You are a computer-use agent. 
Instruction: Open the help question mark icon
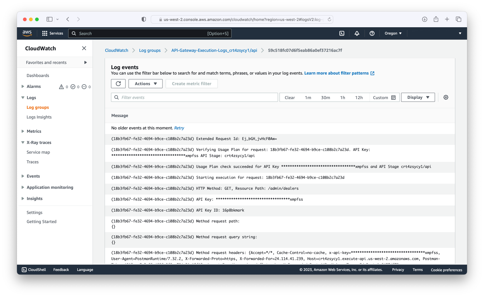click(x=372, y=33)
